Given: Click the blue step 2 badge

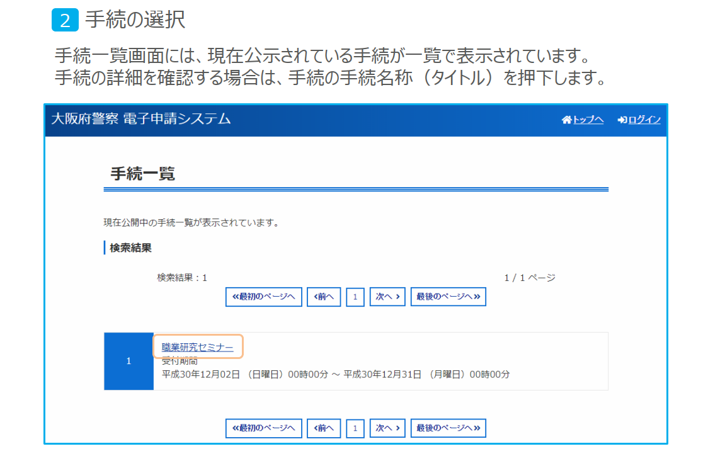Looking at the screenshot, I should tap(65, 20).
